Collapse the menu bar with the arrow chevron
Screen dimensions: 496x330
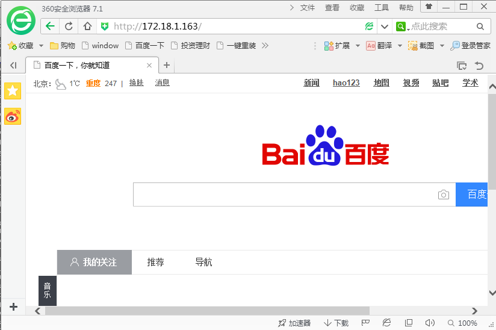pyautogui.click(x=292, y=8)
